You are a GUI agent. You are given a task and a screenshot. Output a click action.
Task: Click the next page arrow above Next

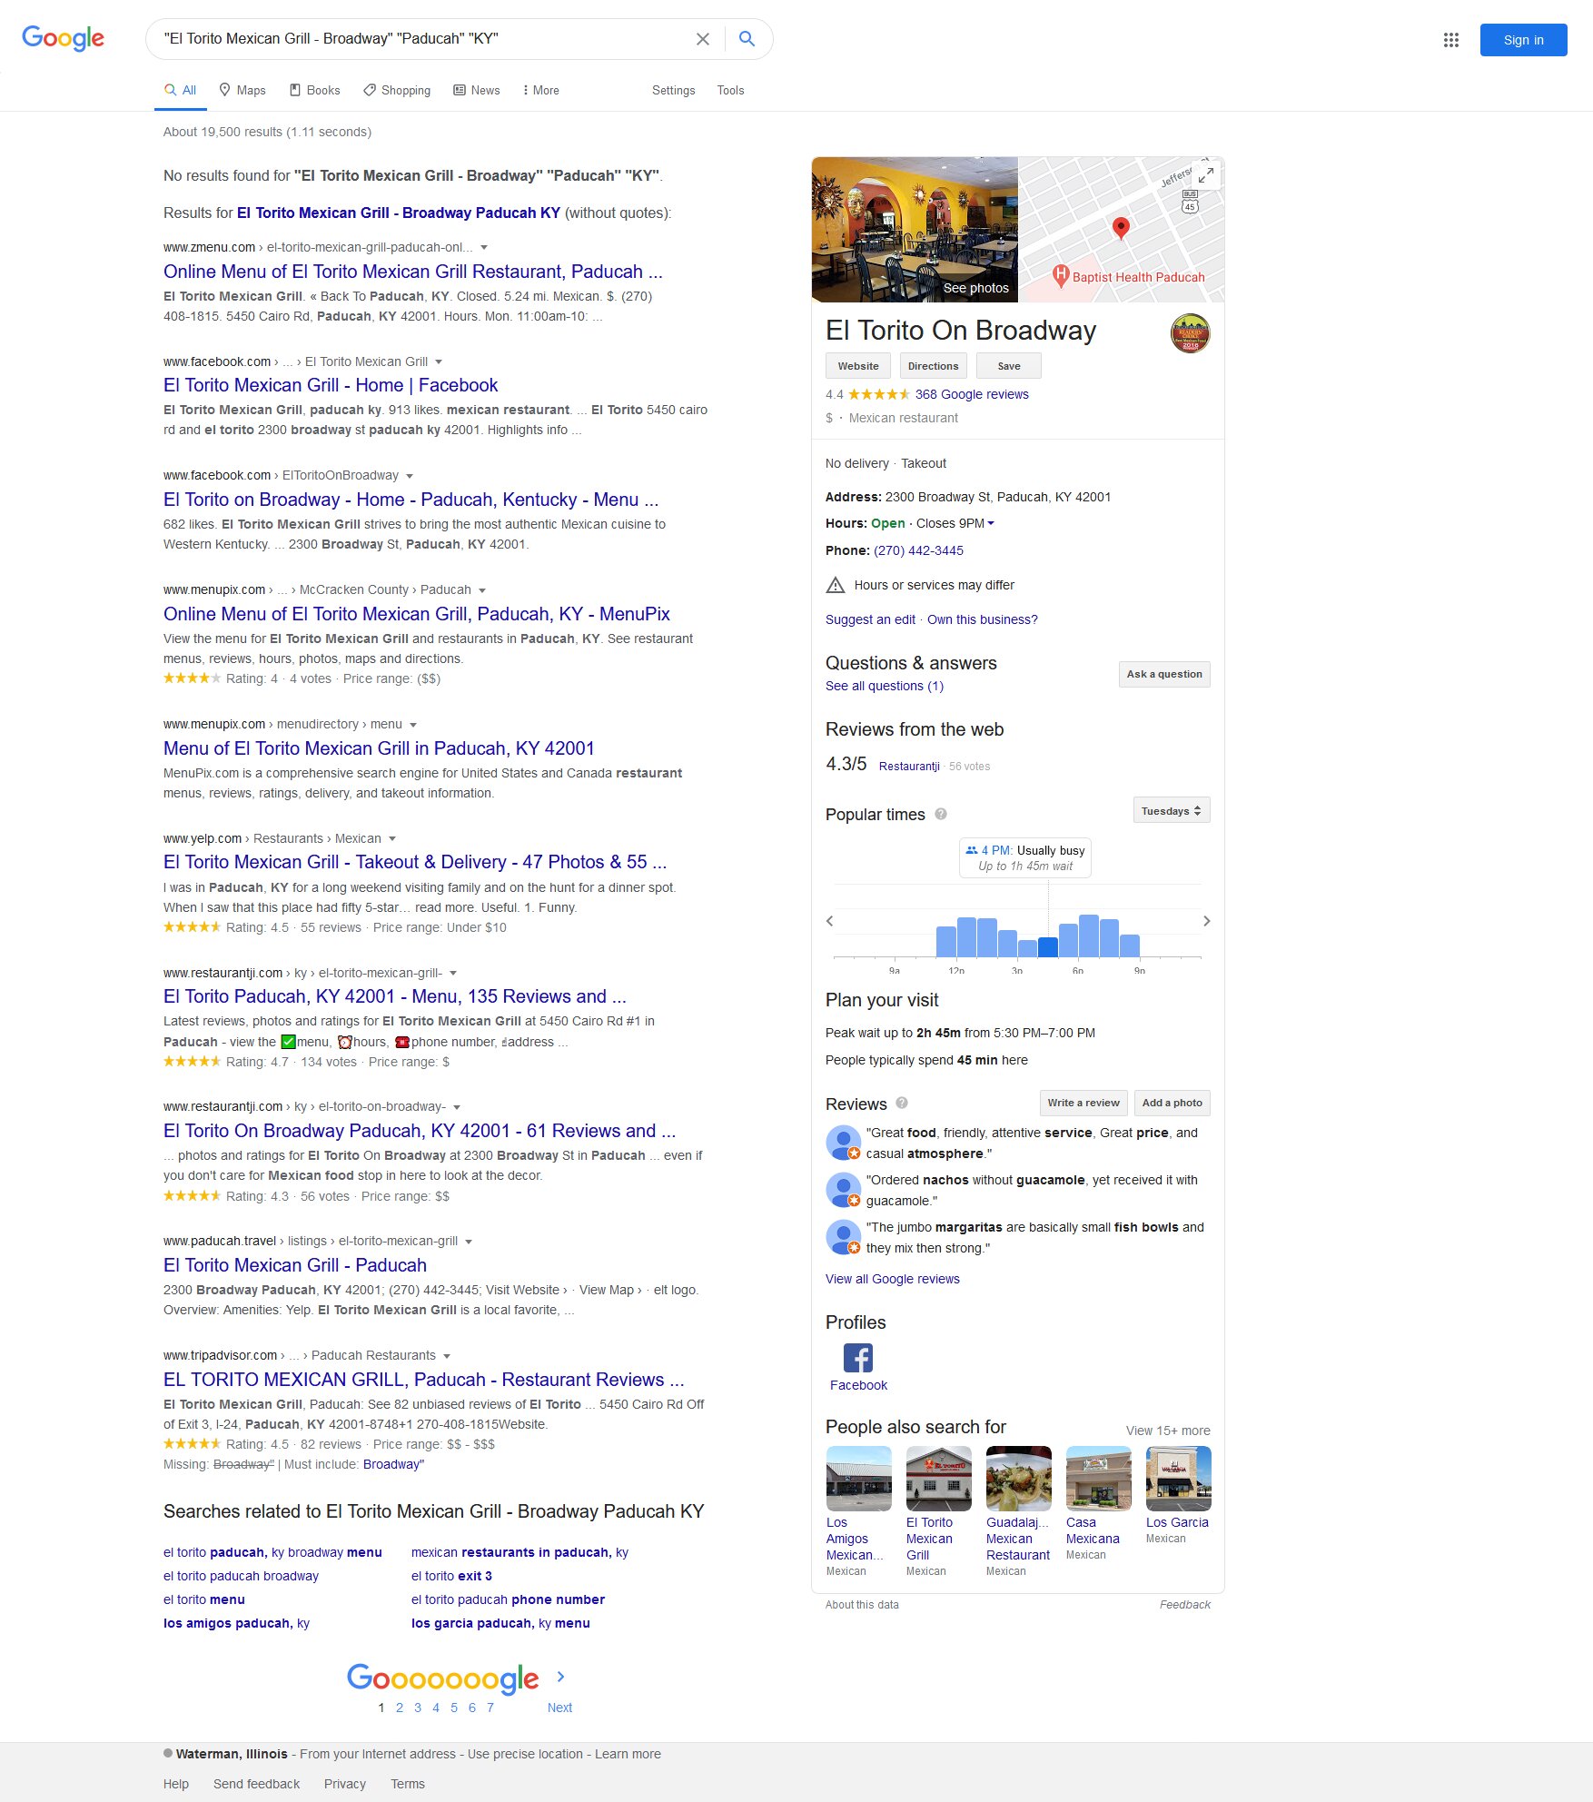point(560,1677)
